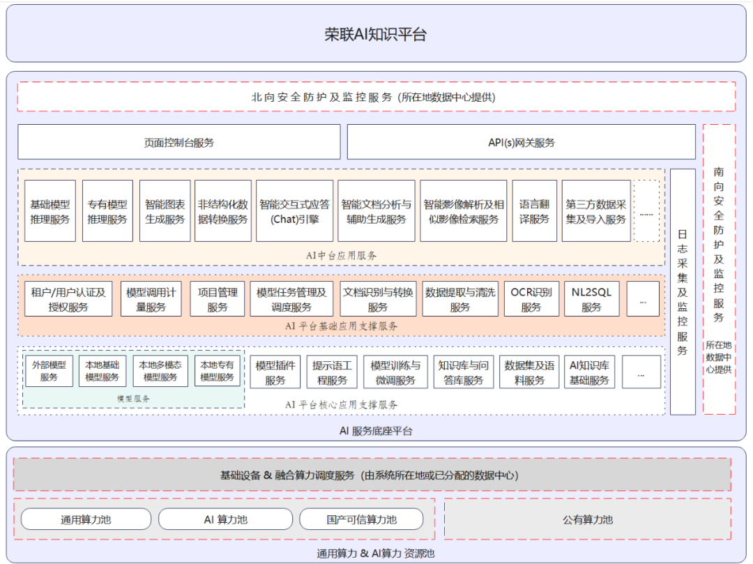
Task: Click the 项目管理服务 block
Action: 218,298
